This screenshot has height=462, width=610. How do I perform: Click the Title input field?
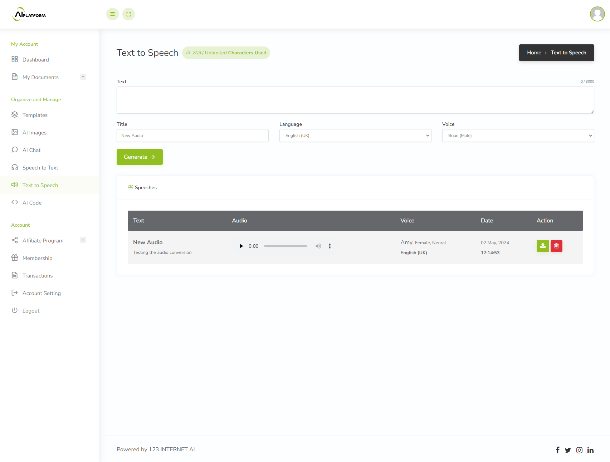coord(192,136)
